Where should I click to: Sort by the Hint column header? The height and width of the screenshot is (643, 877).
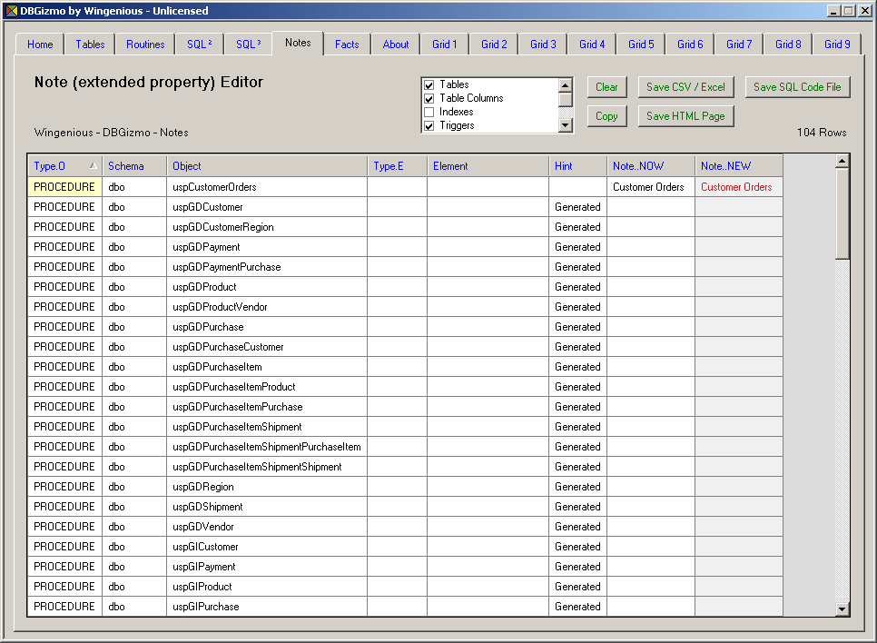(576, 166)
